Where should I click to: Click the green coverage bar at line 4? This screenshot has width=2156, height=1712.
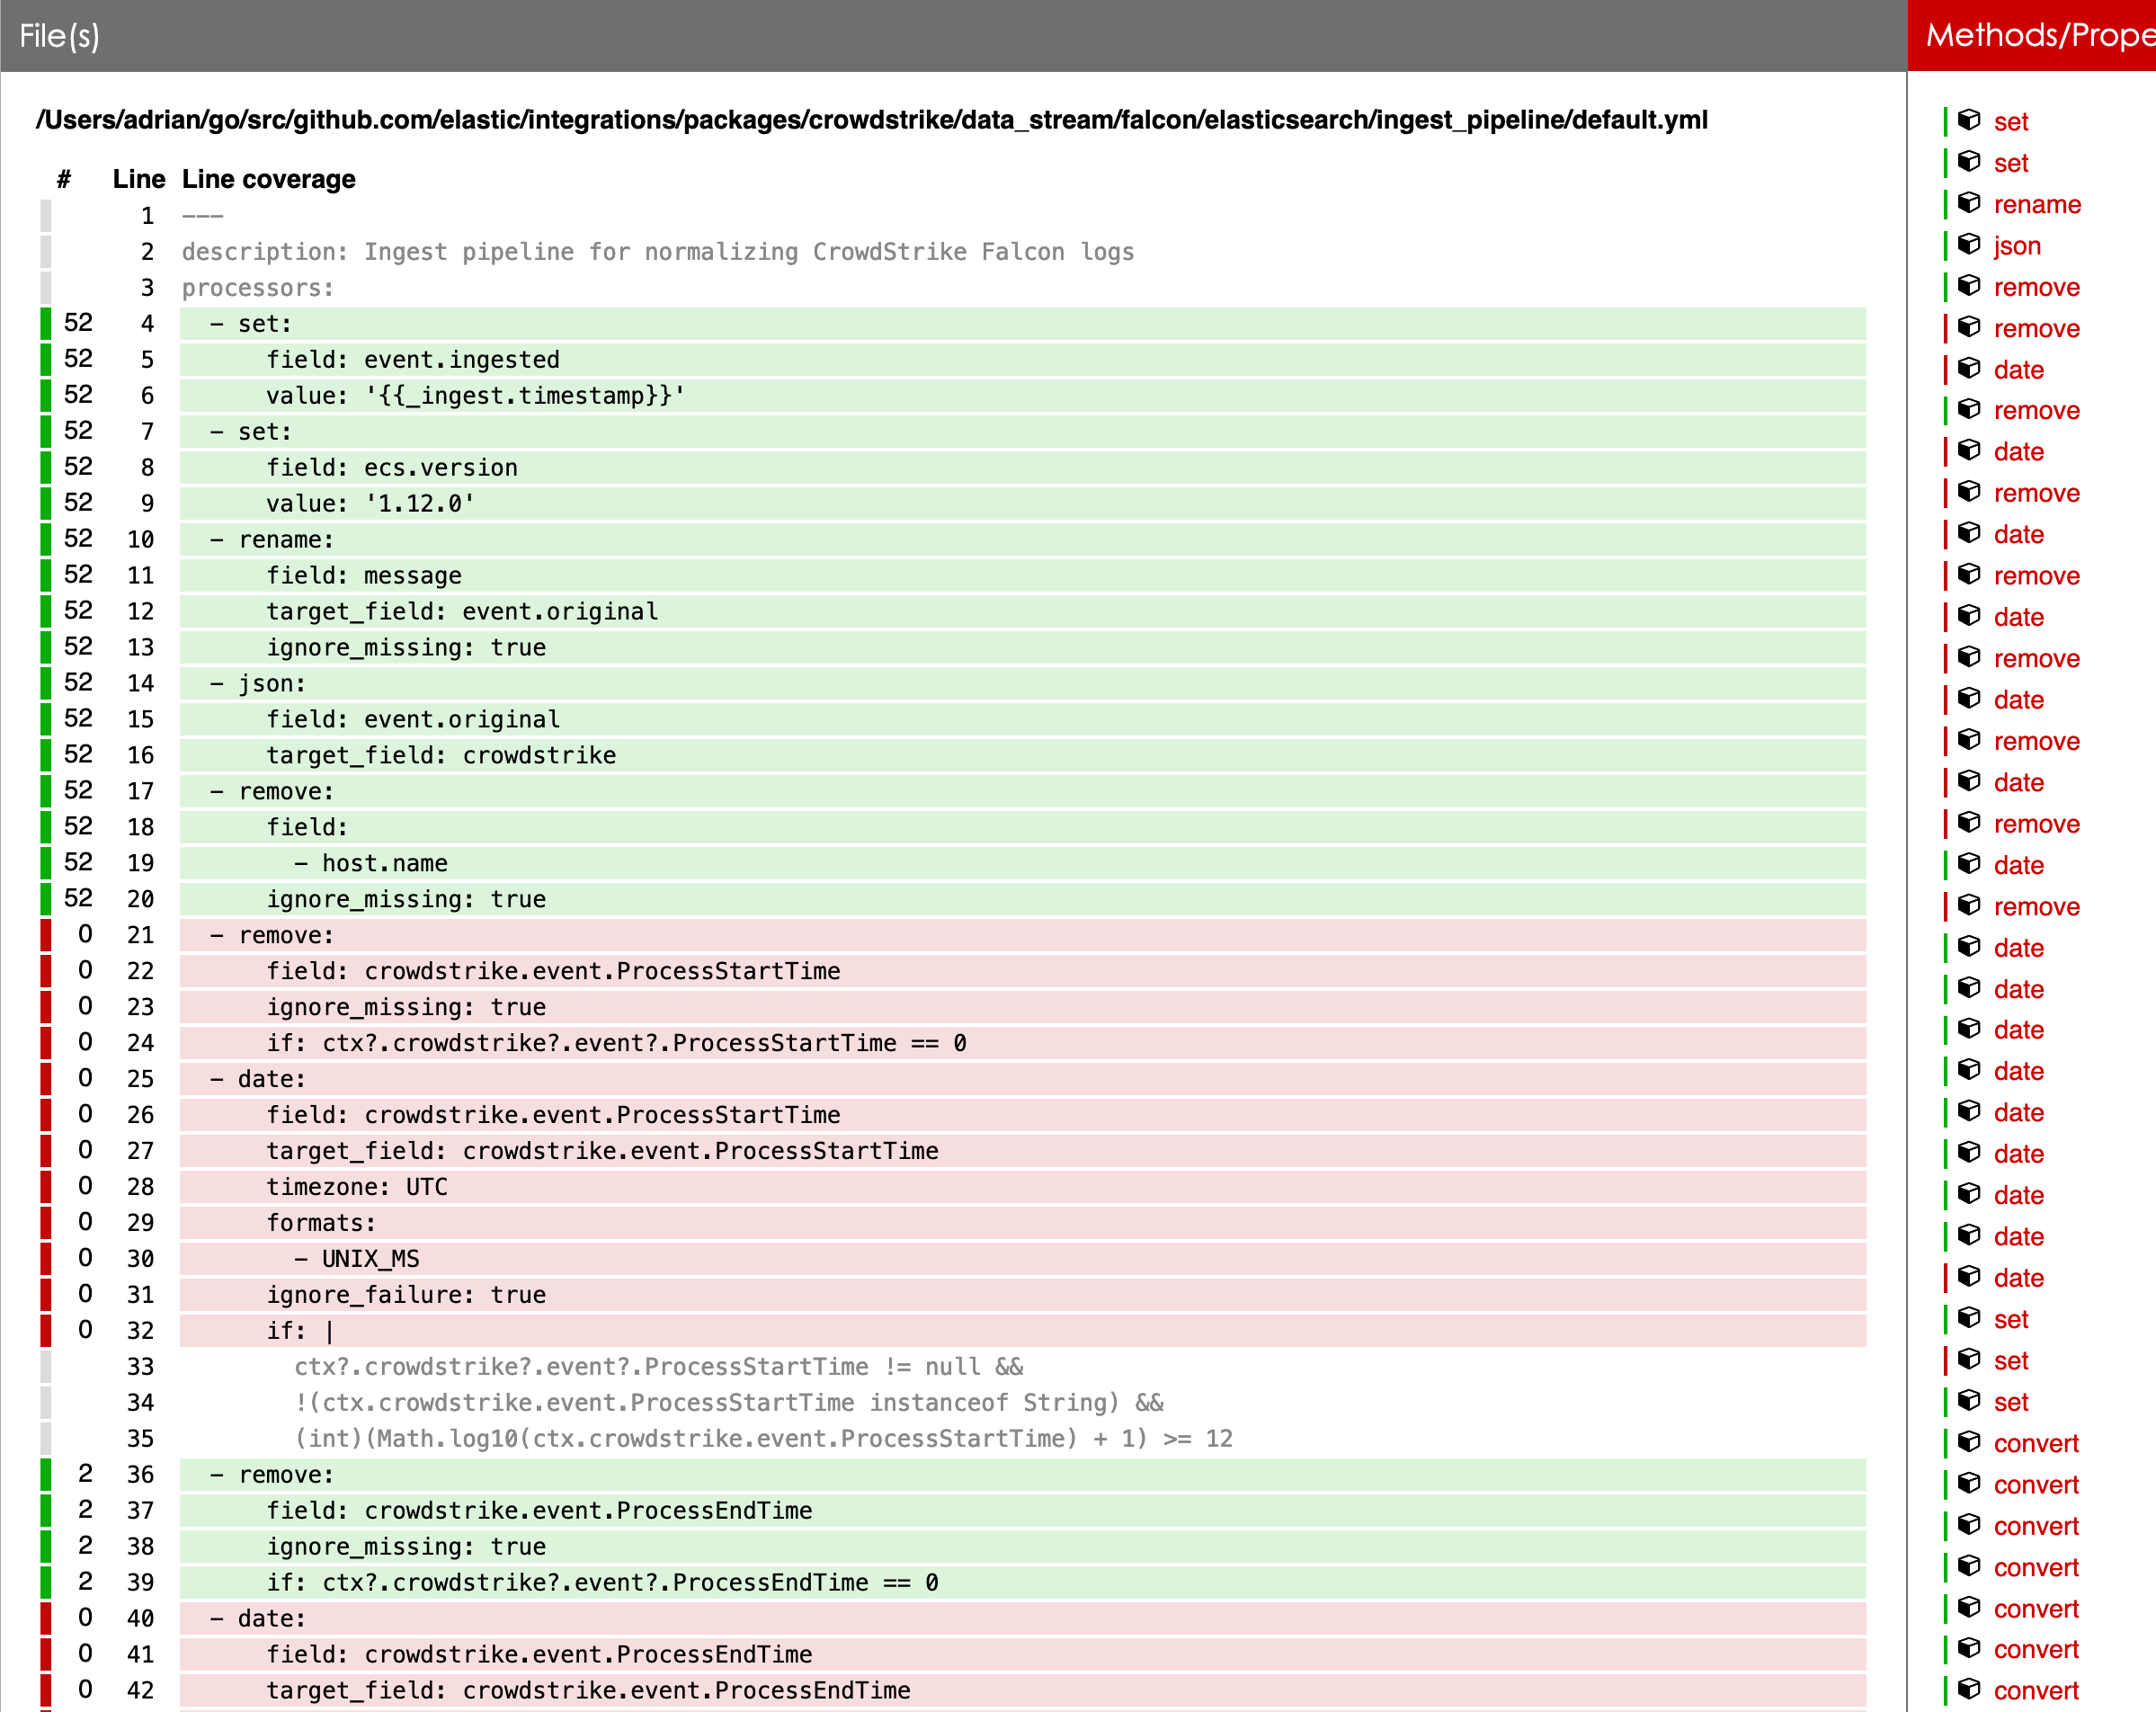tap(46, 323)
